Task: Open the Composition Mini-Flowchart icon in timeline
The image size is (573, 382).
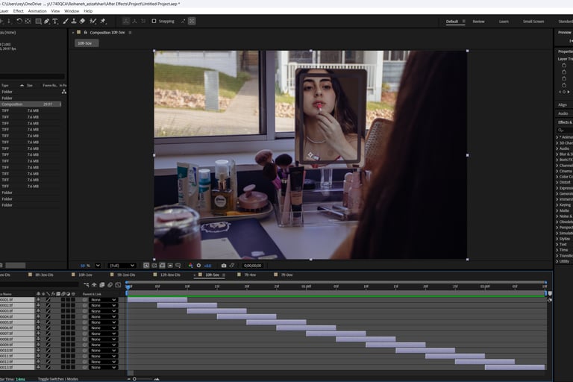Action: (87, 285)
